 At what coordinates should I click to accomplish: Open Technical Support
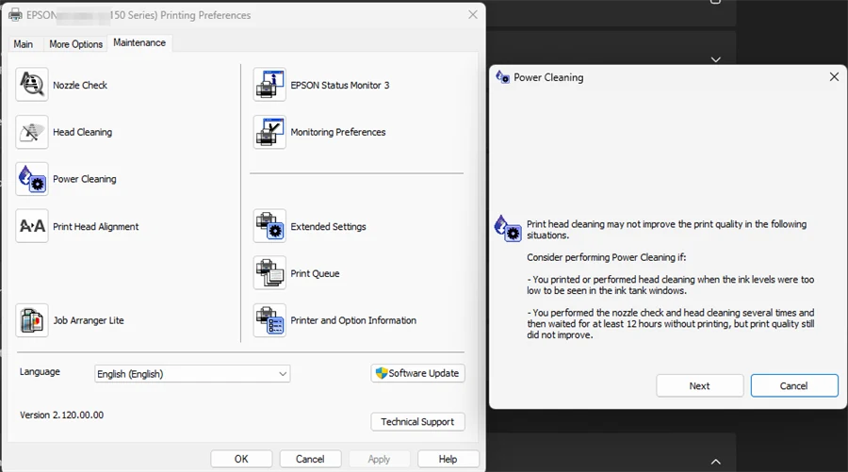417,422
